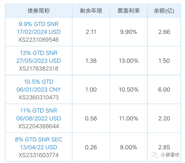
Task: Open the 9.9% GTD SNR 17/02/2024 USD bond link
Action: [x=39, y=28]
